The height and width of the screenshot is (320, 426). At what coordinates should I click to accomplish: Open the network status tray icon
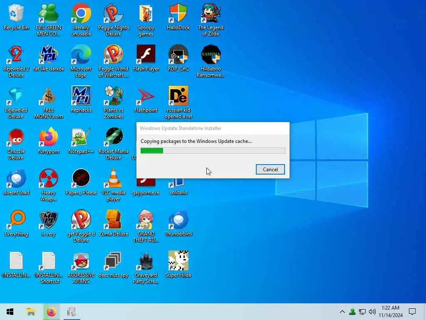[x=362, y=312]
